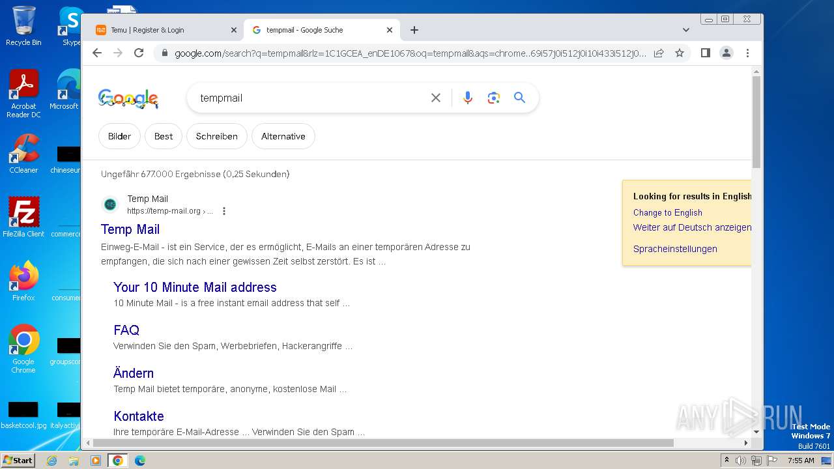This screenshot has width=834, height=469.
Task: Open the Chrome profile avatar
Action: [726, 53]
